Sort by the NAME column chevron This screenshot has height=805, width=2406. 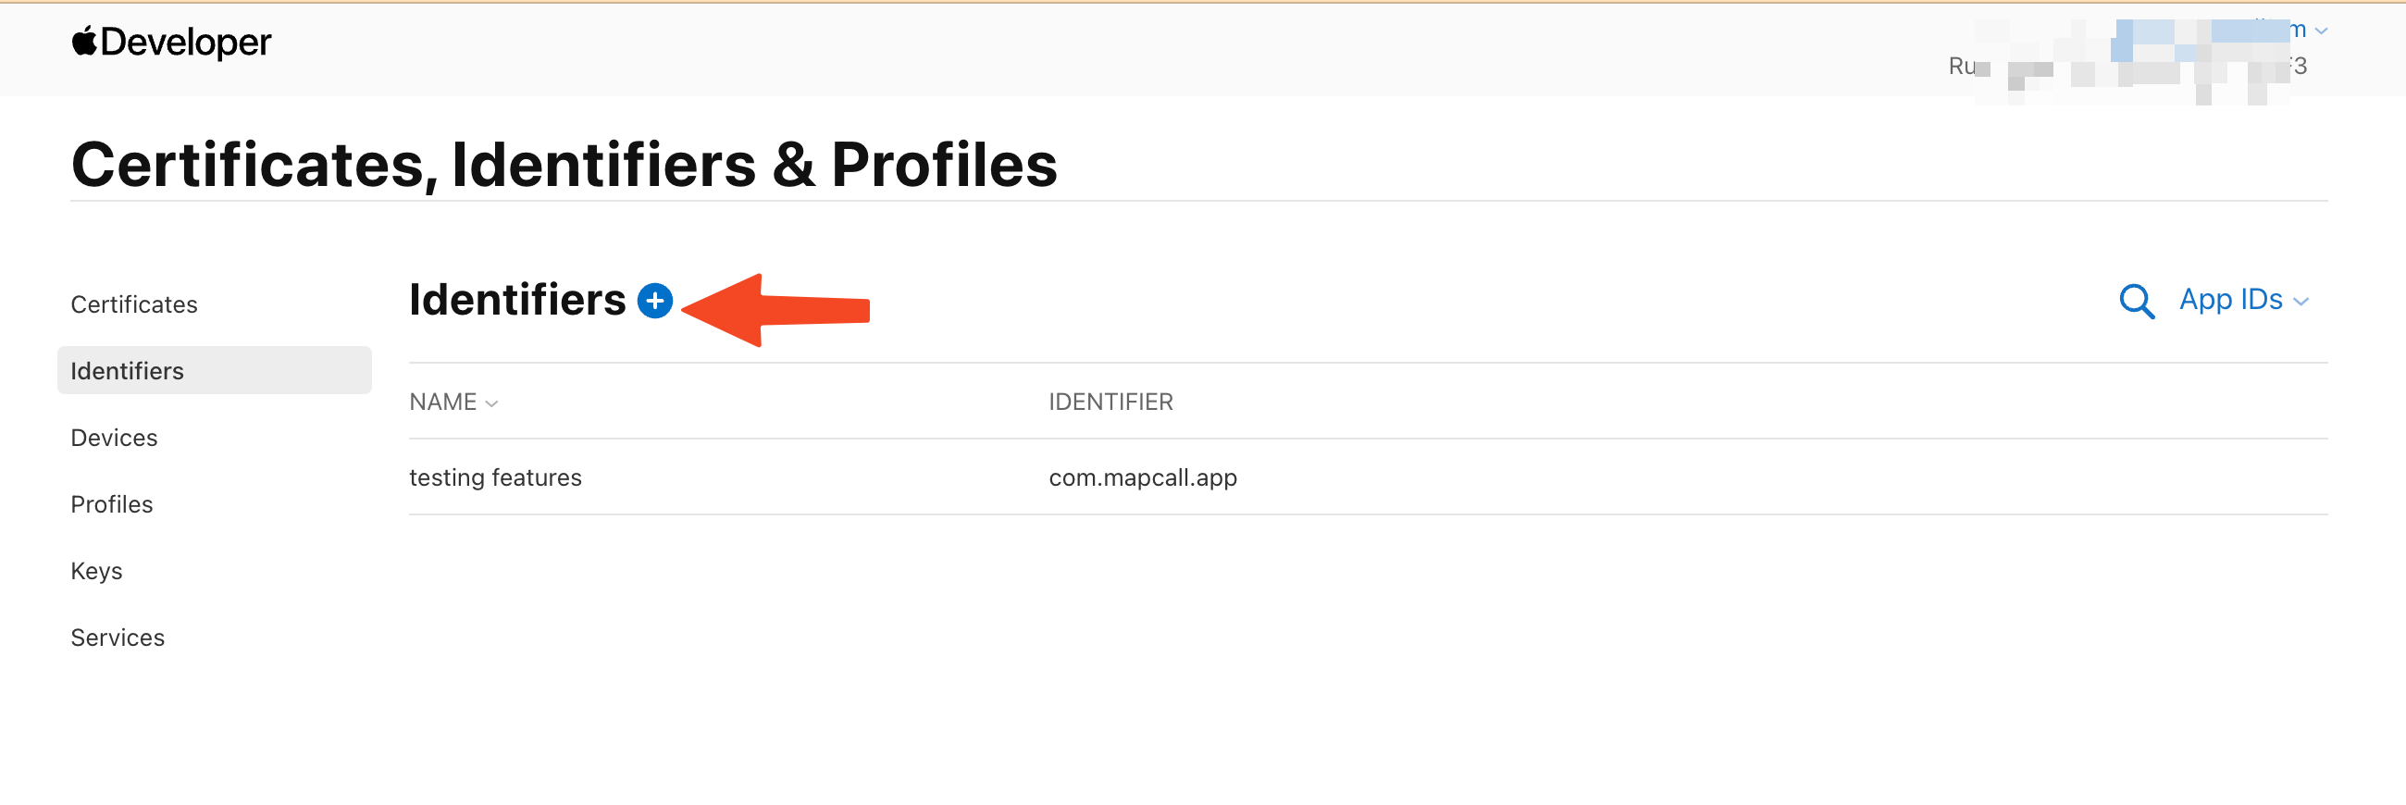[492, 403]
